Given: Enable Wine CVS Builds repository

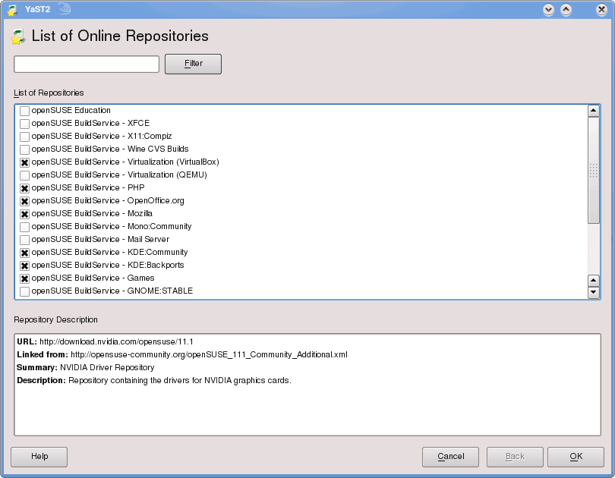Looking at the screenshot, I should 24,149.
